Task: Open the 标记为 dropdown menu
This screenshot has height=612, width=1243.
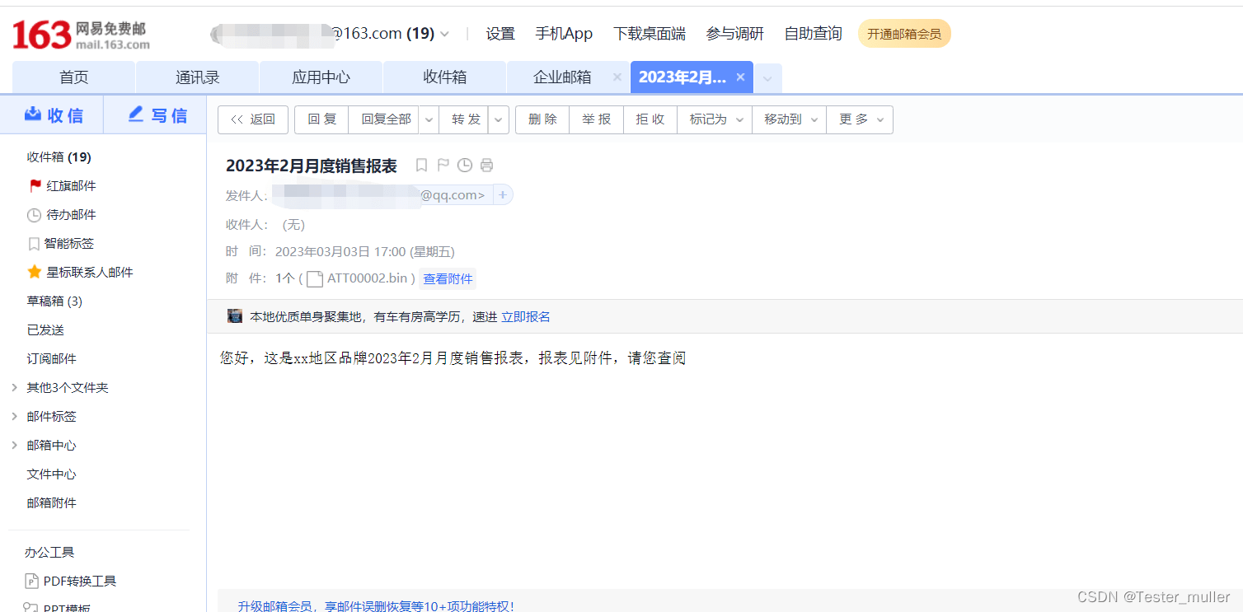Action: pyautogui.click(x=714, y=119)
